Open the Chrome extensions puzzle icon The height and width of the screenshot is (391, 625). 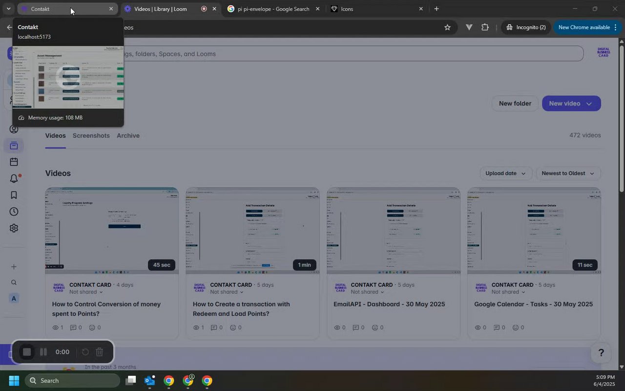[x=485, y=27]
